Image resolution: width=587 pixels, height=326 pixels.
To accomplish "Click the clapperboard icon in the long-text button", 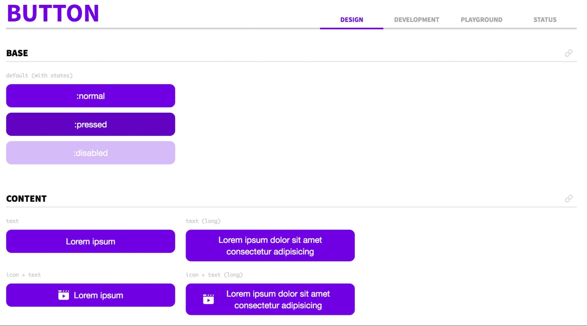I will click(208, 299).
